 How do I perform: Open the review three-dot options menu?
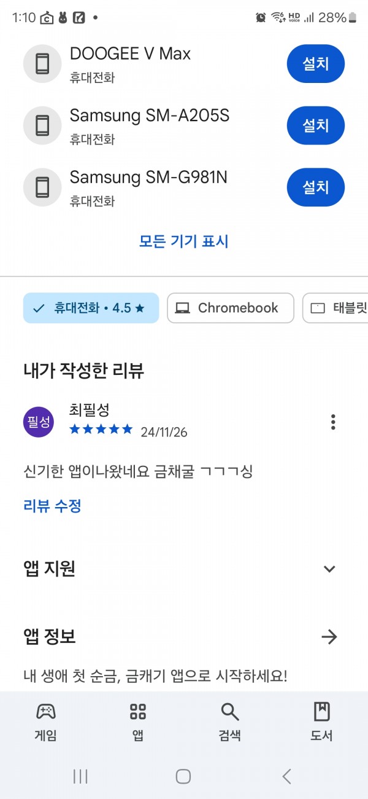pos(333,422)
